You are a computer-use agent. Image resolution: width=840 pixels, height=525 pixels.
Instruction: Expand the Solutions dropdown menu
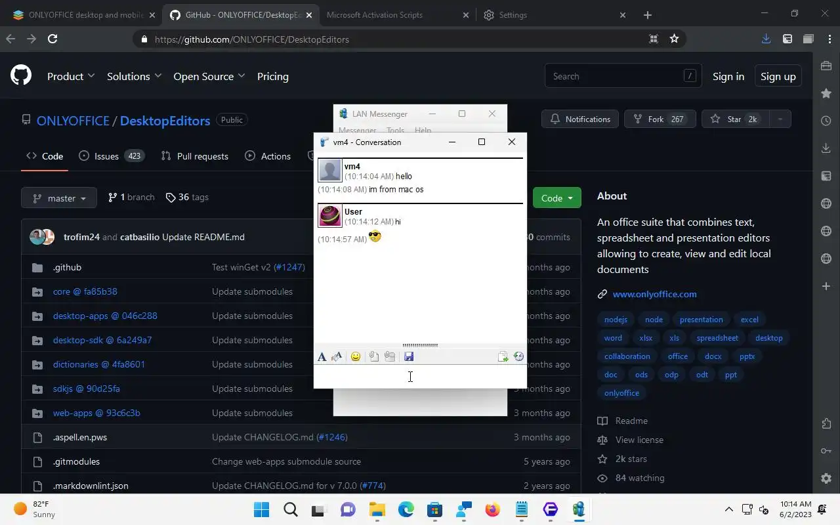pyautogui.click(x=134, y=76)
